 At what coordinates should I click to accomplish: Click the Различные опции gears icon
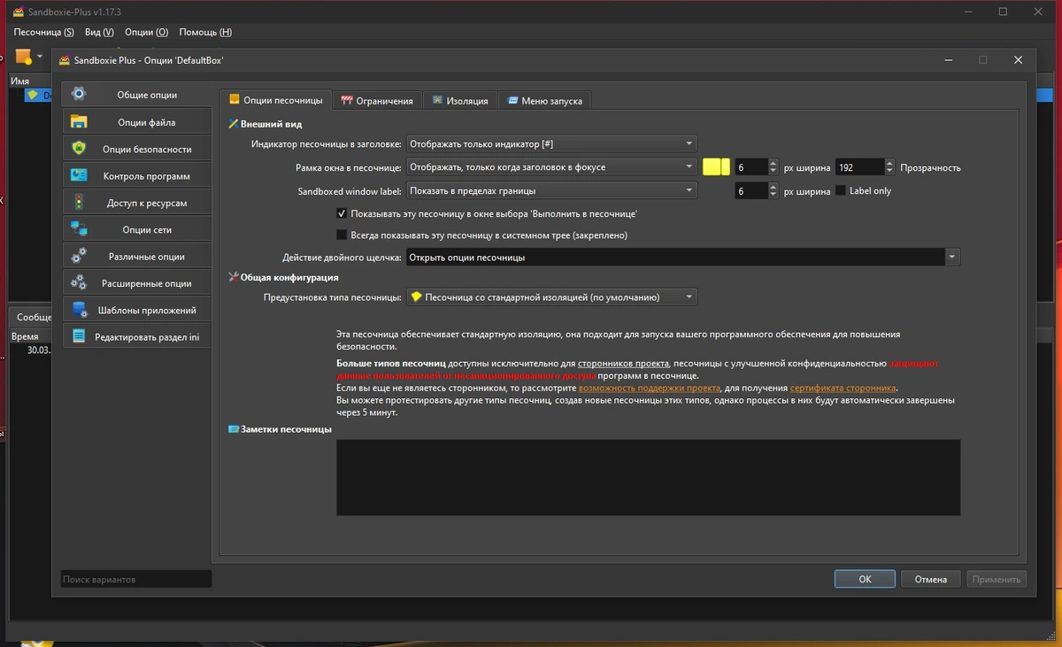79,256
